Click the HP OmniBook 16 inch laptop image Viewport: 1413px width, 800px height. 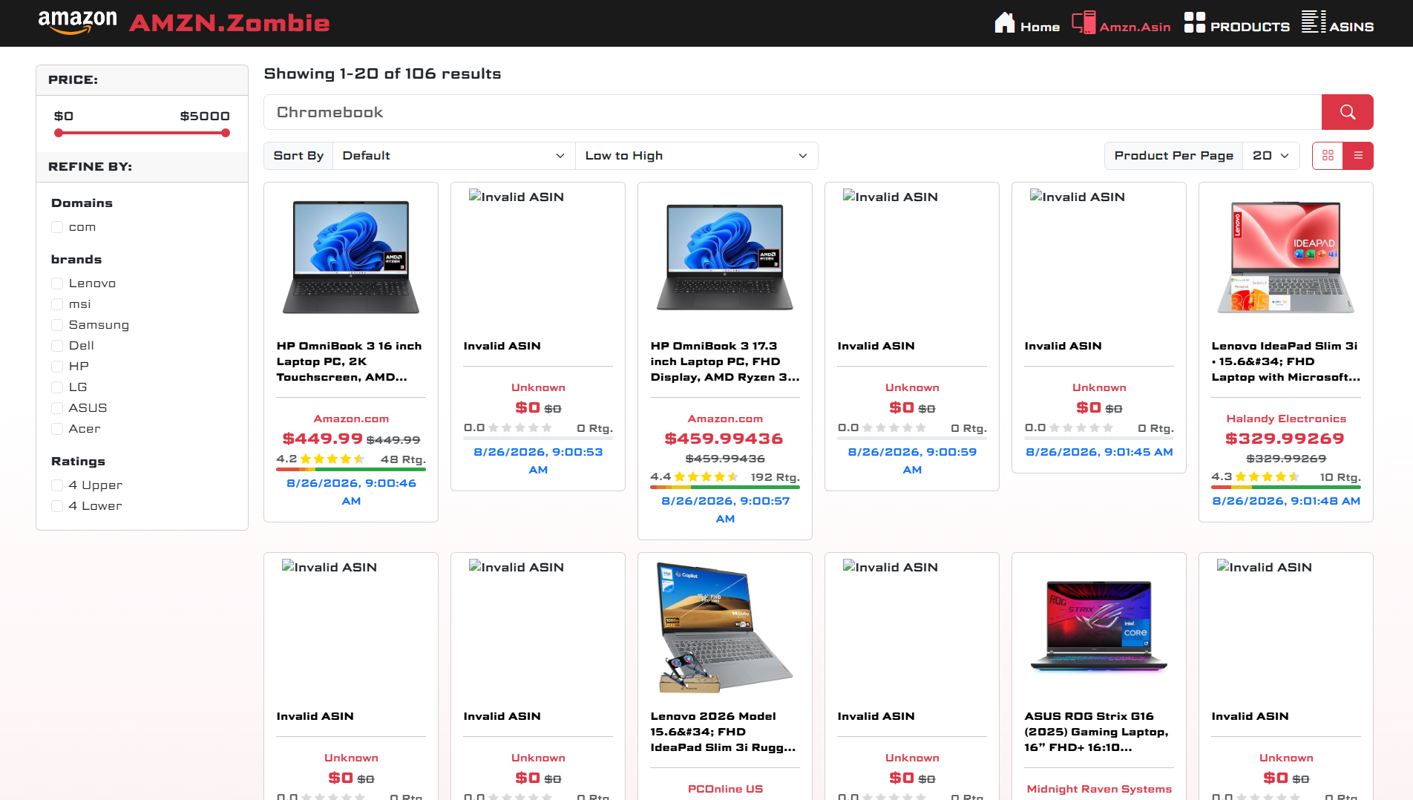point(351,257)
